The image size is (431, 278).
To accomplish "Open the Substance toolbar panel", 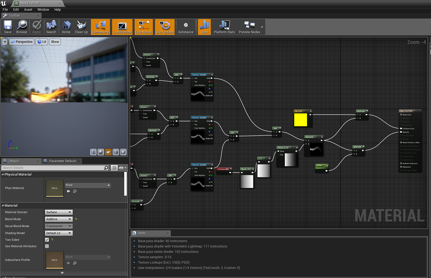I will 186,27.
